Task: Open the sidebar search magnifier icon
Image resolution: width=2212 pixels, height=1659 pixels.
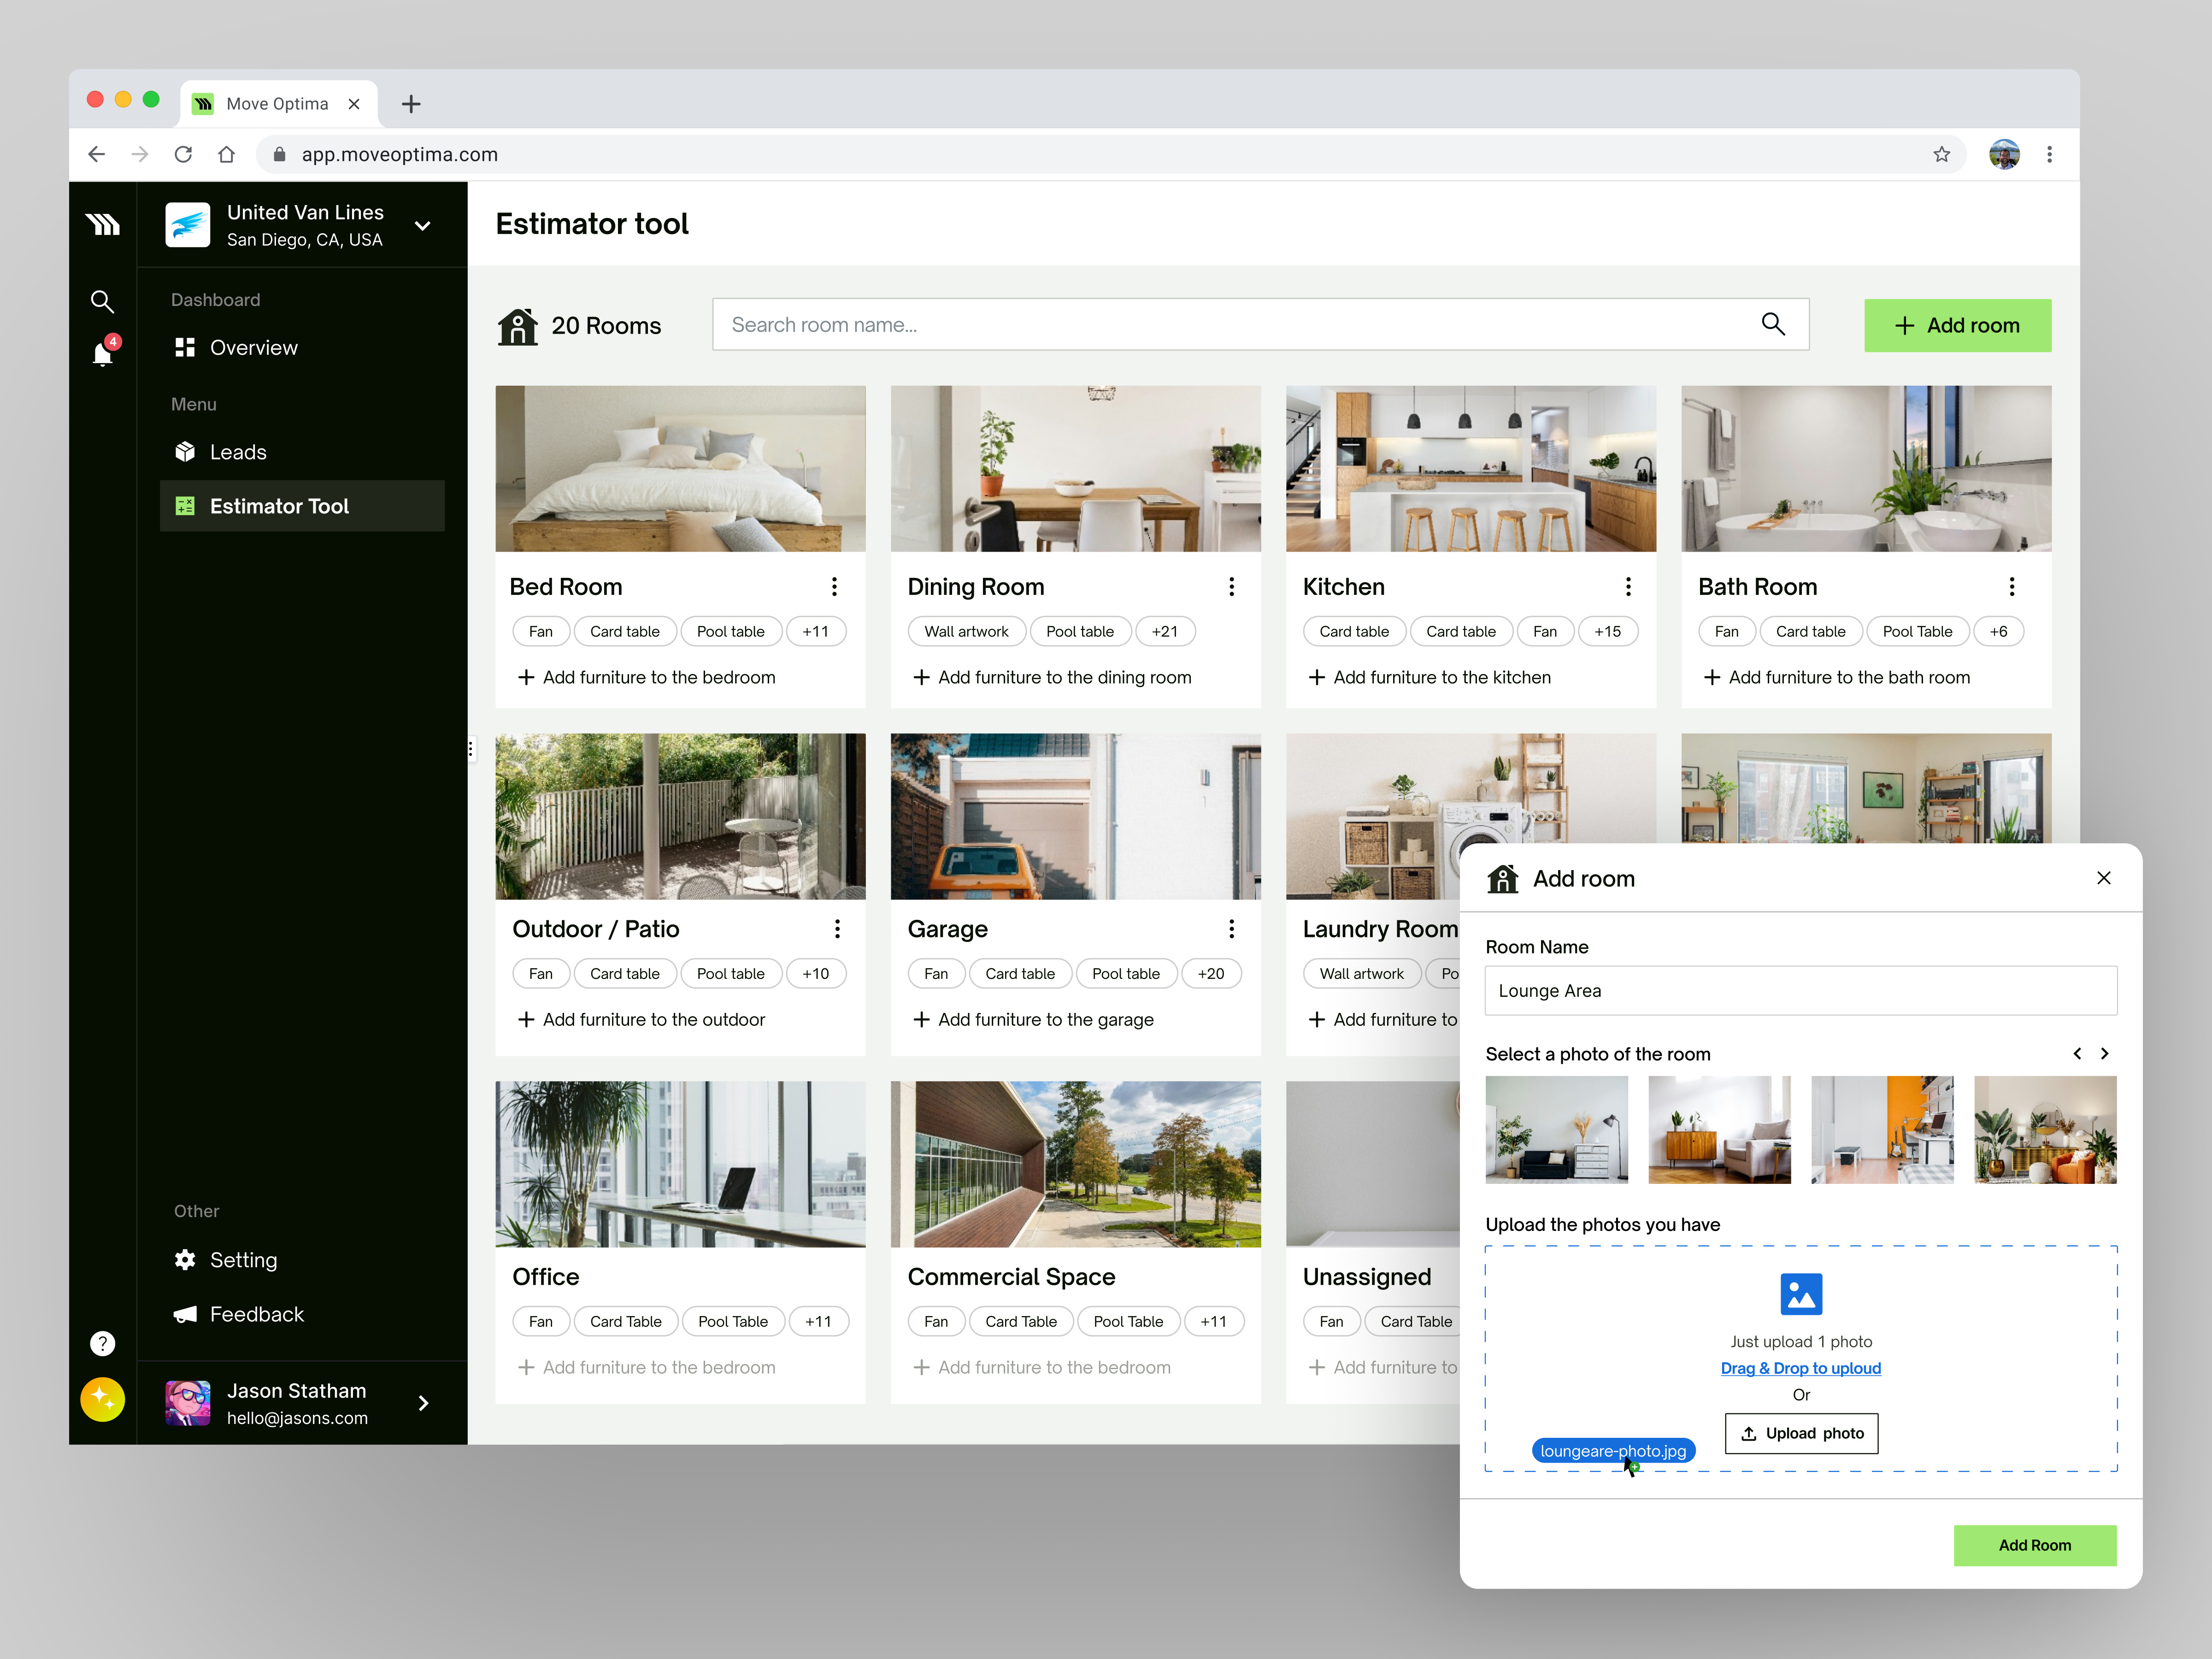Action: click(x=102, y=301)
